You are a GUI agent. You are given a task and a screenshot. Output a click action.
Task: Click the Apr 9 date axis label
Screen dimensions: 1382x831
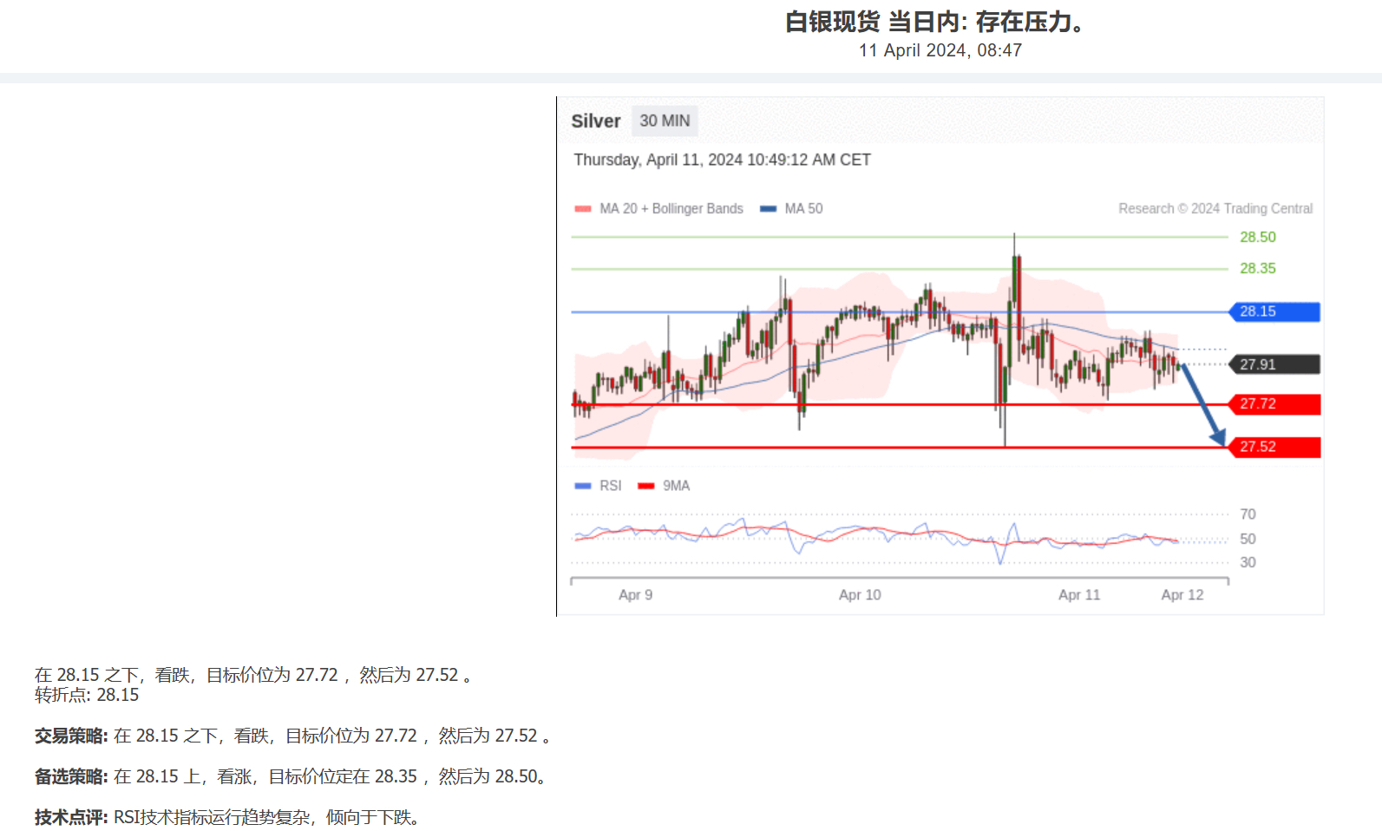(635, 595)
